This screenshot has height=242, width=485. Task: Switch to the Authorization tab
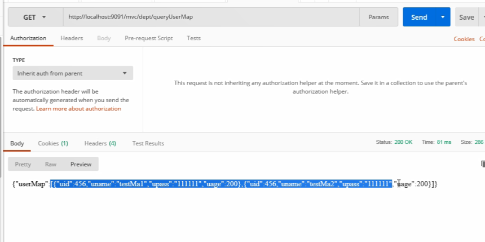(x=28, y=38)
